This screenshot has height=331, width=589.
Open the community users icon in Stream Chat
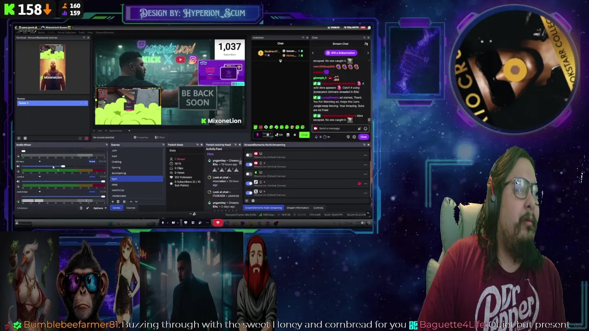coord(366,44)
